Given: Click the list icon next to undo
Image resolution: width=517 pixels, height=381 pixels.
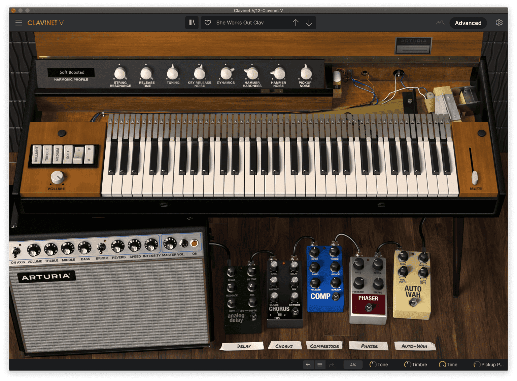Looking at the screenshot, I should point(320,365).
